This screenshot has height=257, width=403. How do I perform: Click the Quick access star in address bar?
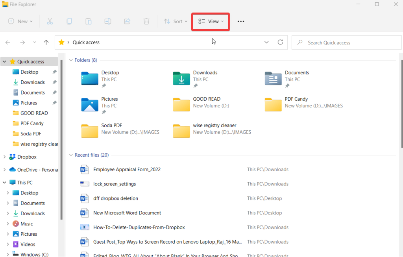coord(61,42)
